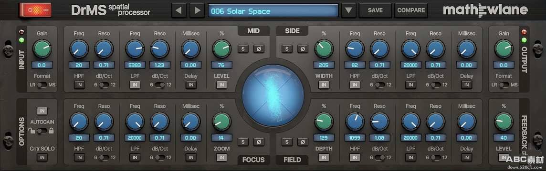This screenshot has width=546, height=171.
Task: Click the MID section phase invert button
Action: coord(259,49)
